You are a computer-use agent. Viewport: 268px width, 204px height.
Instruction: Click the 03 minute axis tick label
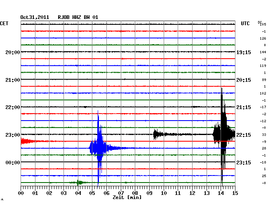pyautogui.click(x=63, y=193)
